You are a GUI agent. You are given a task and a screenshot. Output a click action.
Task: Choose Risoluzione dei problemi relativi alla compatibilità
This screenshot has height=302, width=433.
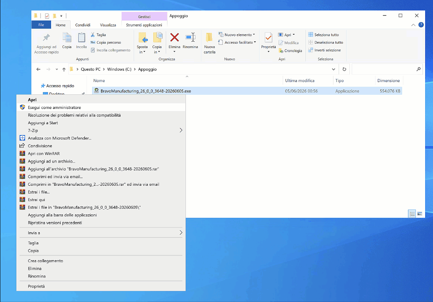click(101, 115)
